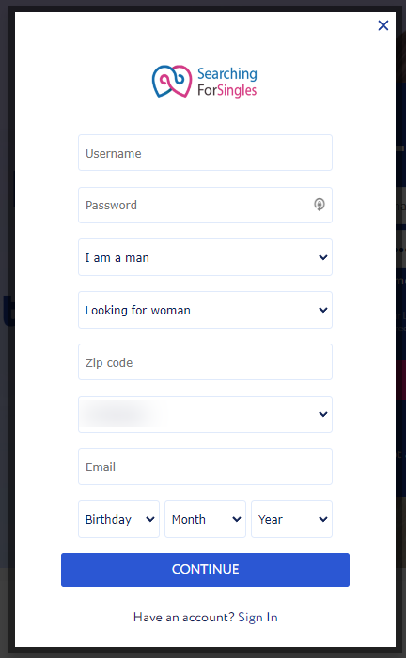Open the Month selector
406x658 pixels.
(205, 519)
